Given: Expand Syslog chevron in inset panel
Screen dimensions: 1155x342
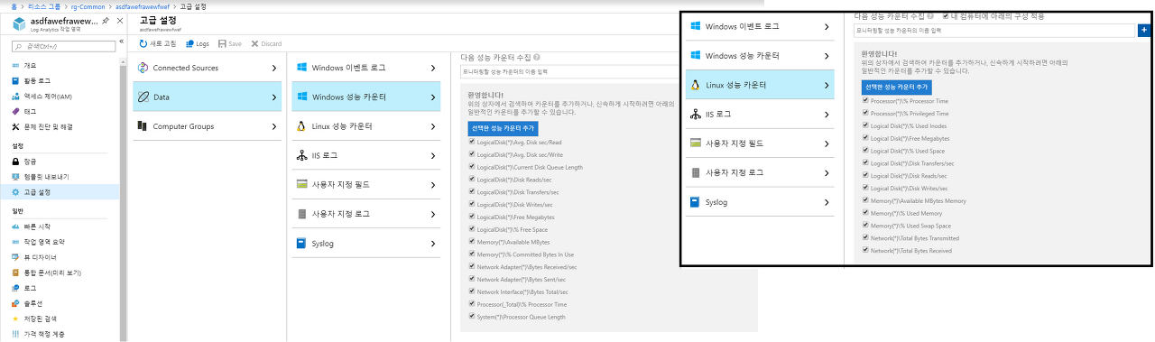Looking at the screenshot, I should 827,202.
